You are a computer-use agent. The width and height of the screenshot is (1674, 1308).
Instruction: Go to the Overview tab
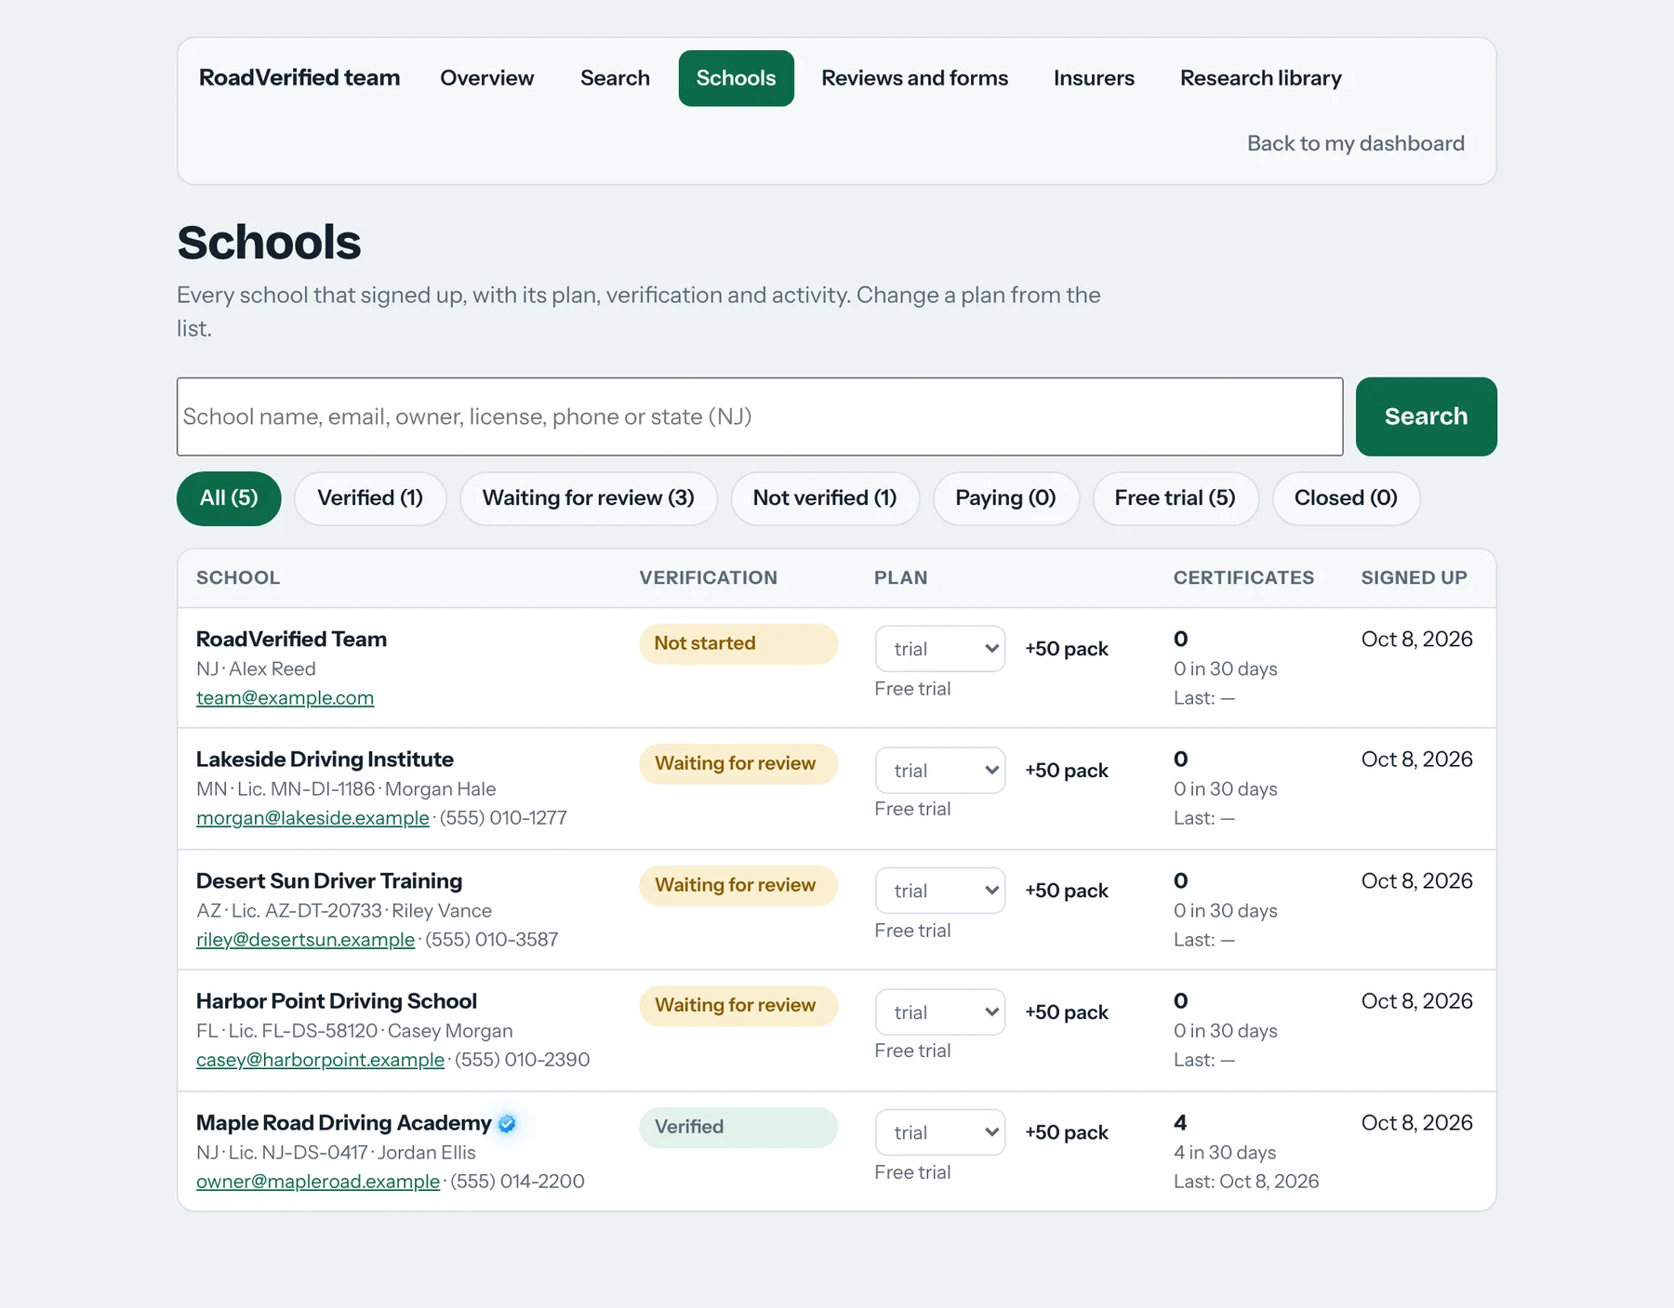tap(487, 78)
